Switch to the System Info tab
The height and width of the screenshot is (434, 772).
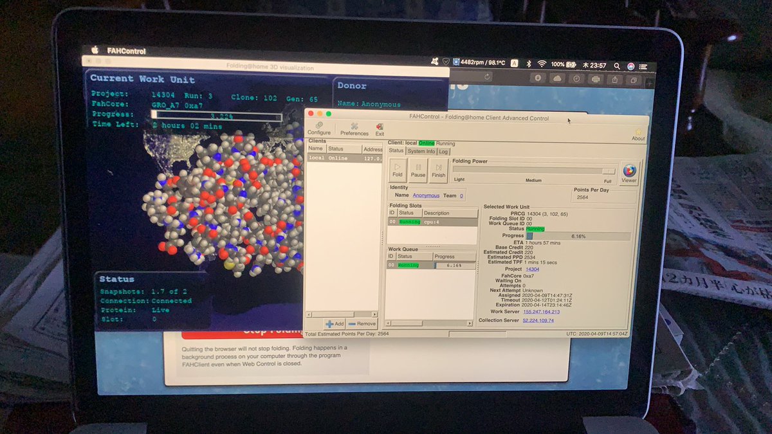click(x=421, y=151)
